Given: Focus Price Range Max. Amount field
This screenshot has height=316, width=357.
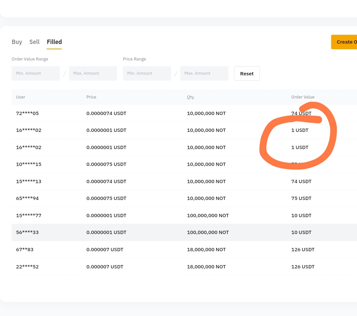Looking at the screenshot, I should coord(204,73).
